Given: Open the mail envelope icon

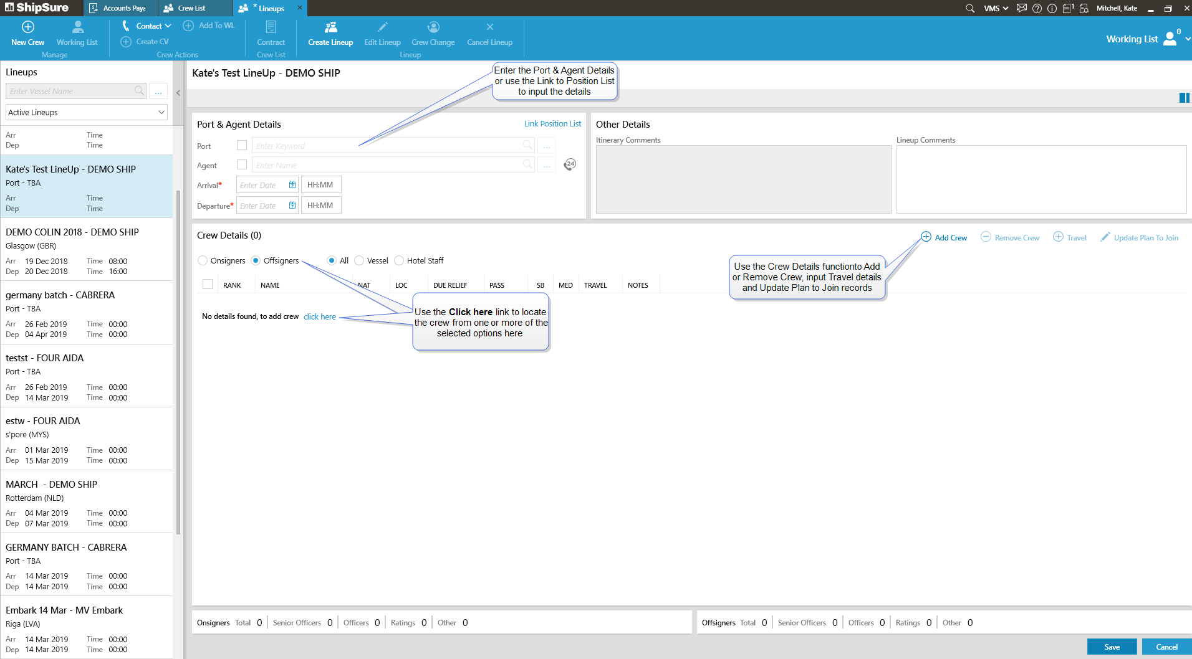Looking at the screenshot, I should tap(1021, 8).
